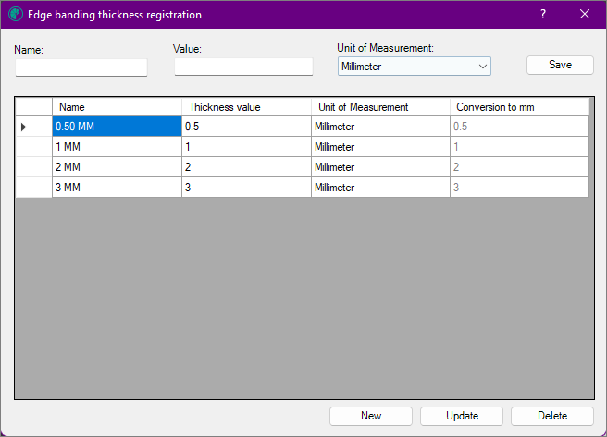Click the row header of 2 MM row
607x437 pixels.
coord(33,167)
